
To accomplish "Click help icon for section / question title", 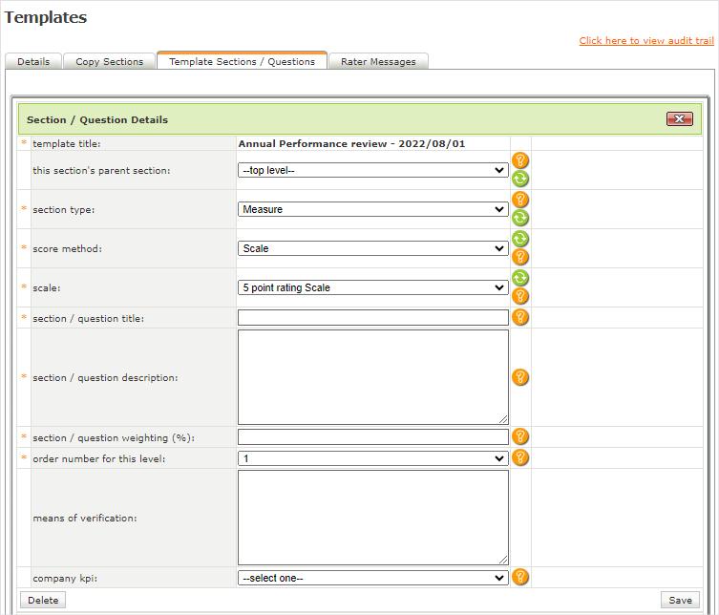I will coord(520,317).
